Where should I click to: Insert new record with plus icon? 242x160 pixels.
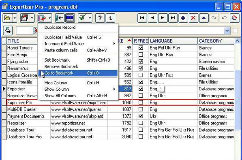[x=183, y=18]
